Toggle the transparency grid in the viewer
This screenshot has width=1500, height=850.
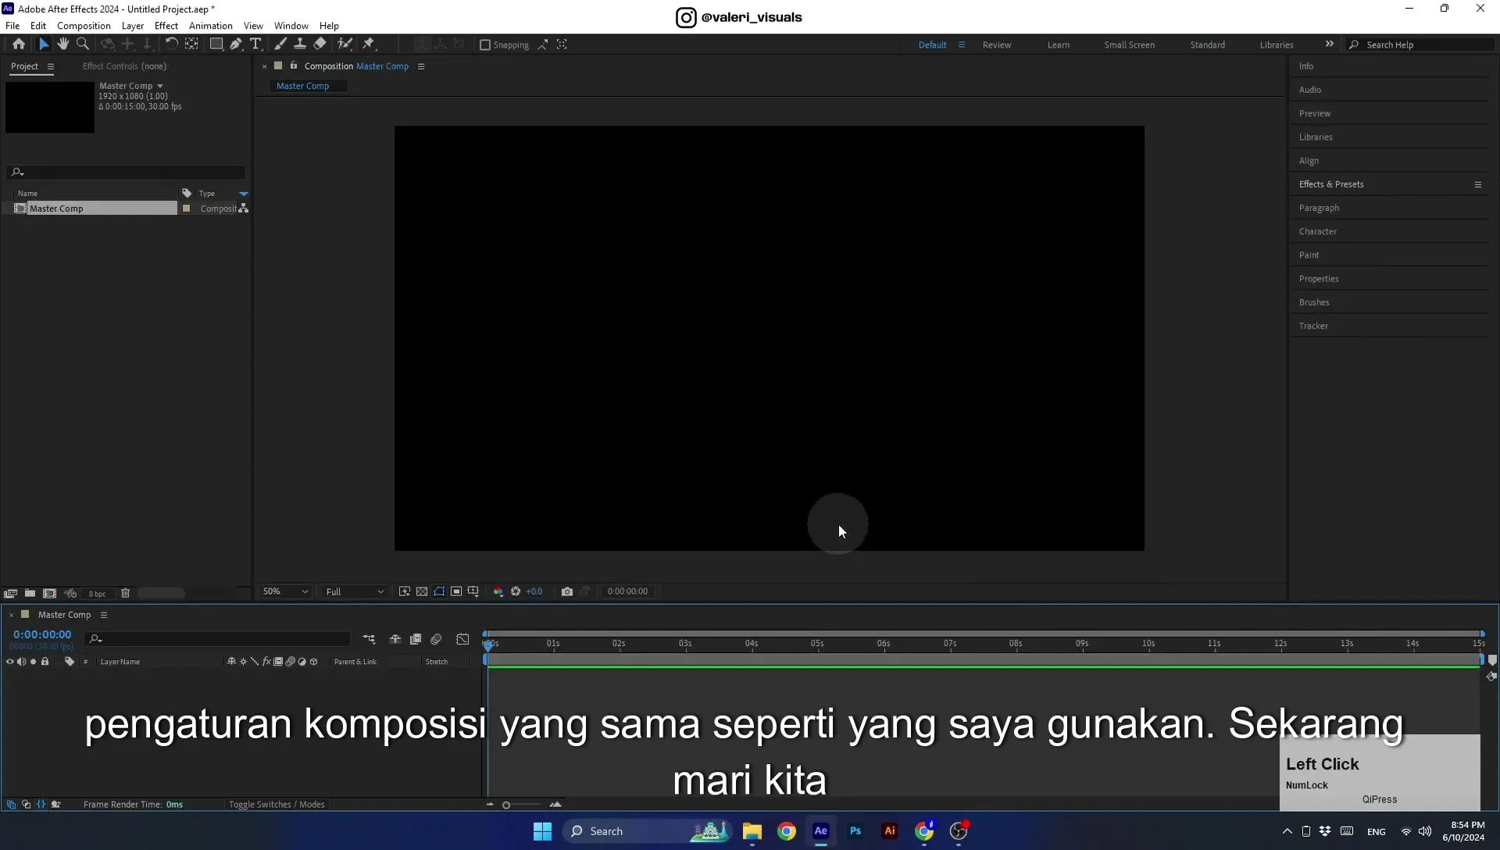(x=422, y=591)
